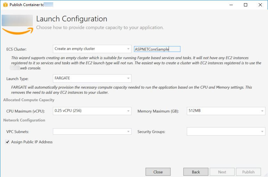Click the Next button
This screenshot has width=268, height=177.
pyautogui.click(x=222, y=172)
